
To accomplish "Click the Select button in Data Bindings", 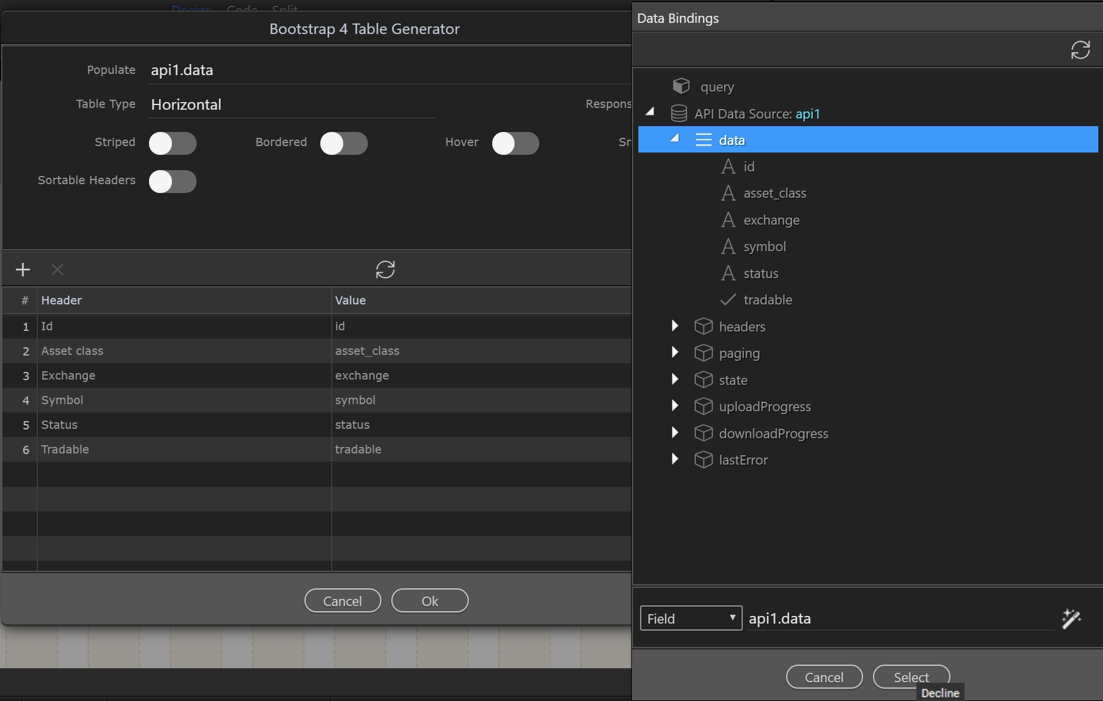I will tap(911, 676).
